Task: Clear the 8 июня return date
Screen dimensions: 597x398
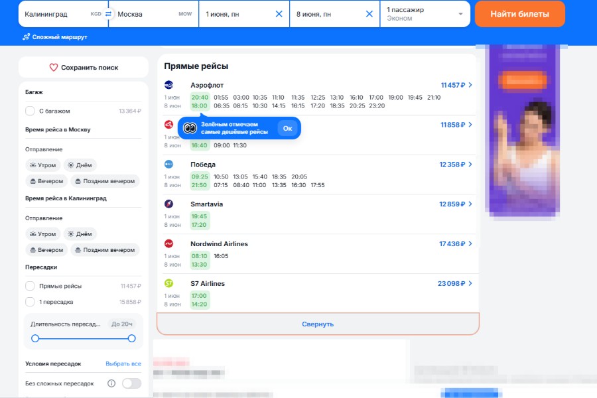Action: click(x=369, y=14)
